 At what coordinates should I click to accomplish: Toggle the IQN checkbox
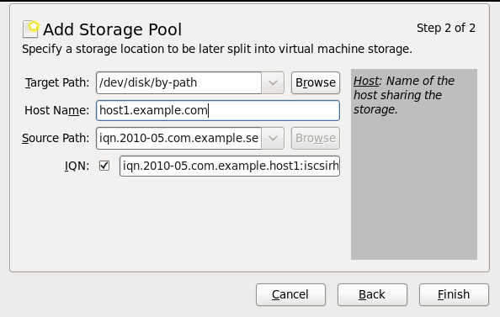pyautogui.click(x=104, y=166)
